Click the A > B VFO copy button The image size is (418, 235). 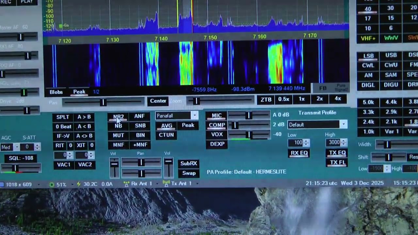click(x=84, y=117)
